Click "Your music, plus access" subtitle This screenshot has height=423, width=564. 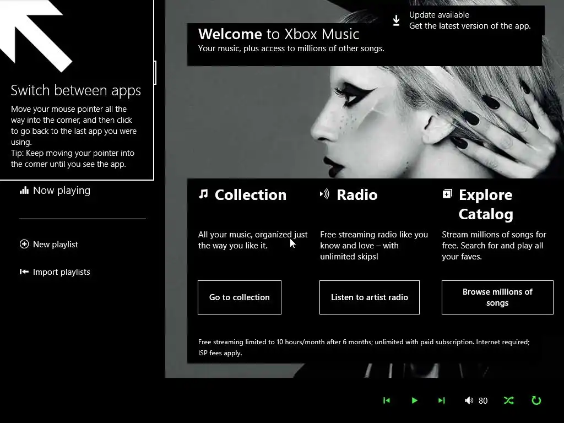click(291, 48)
